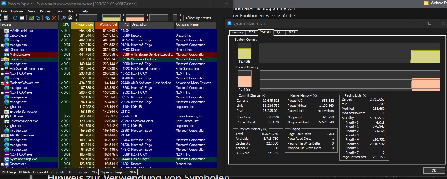This screenshot has height=179, width=447.
Task: Collapse the AMDRSServ.exe tree node
Action: 2,136
